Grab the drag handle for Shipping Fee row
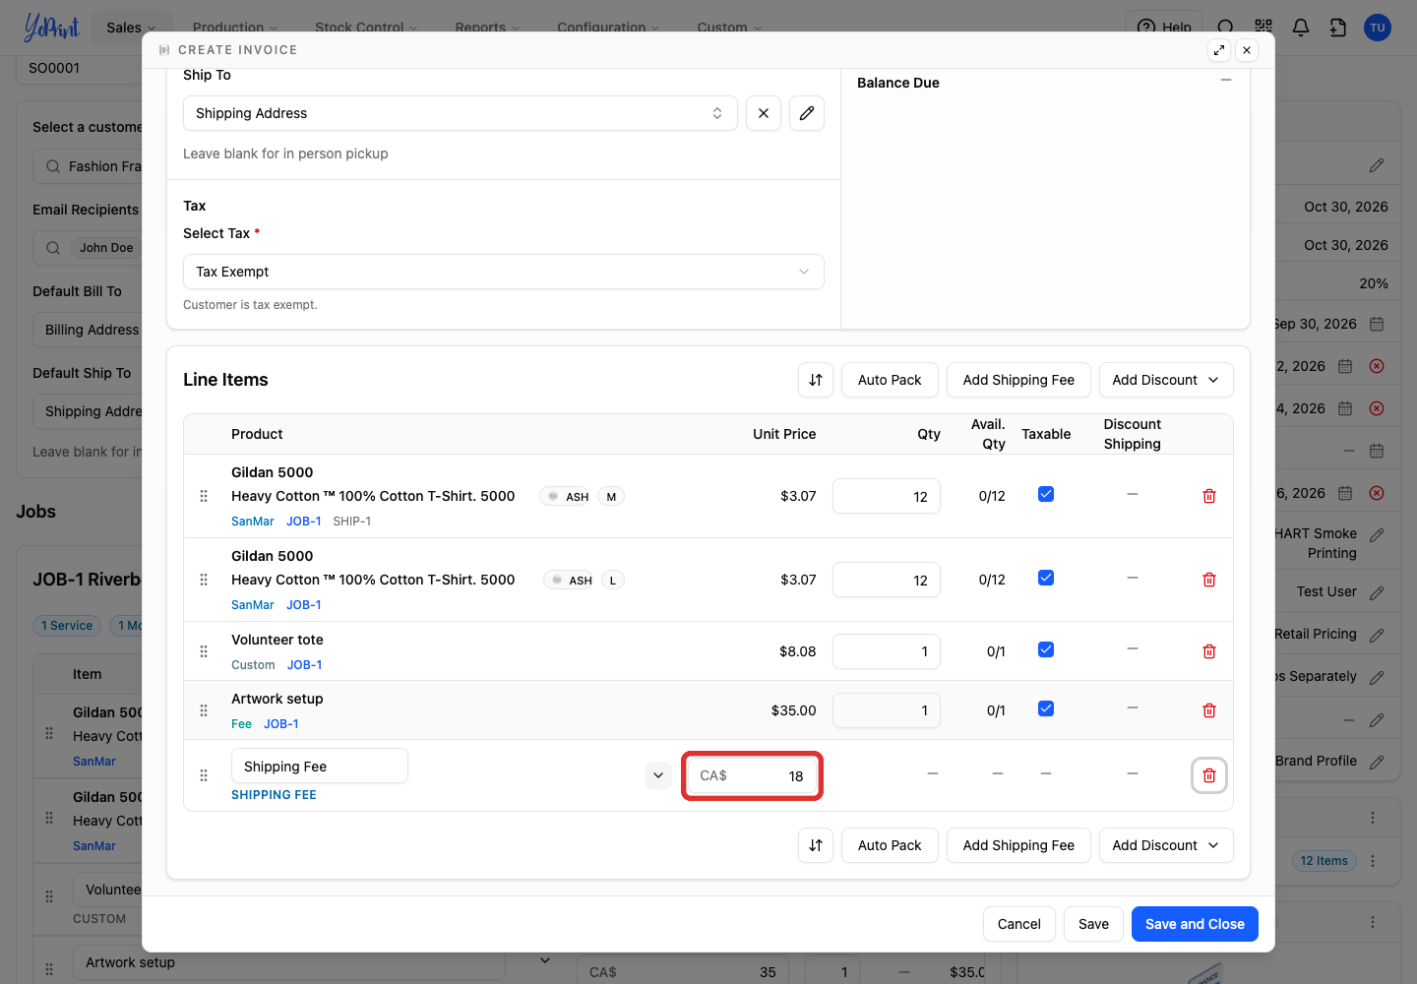This screenshot has width=1417, height=984. [204, 775]
